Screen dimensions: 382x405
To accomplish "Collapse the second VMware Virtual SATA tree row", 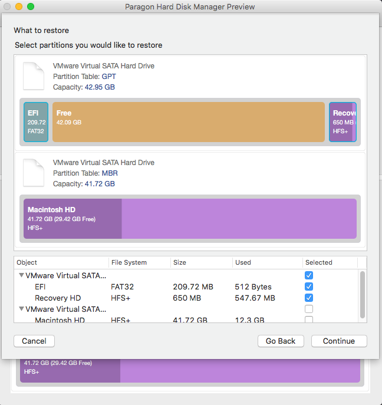I will (22, 309).
